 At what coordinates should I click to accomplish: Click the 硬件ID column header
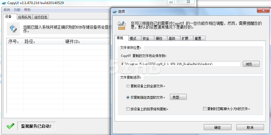[x=87, y=42]
